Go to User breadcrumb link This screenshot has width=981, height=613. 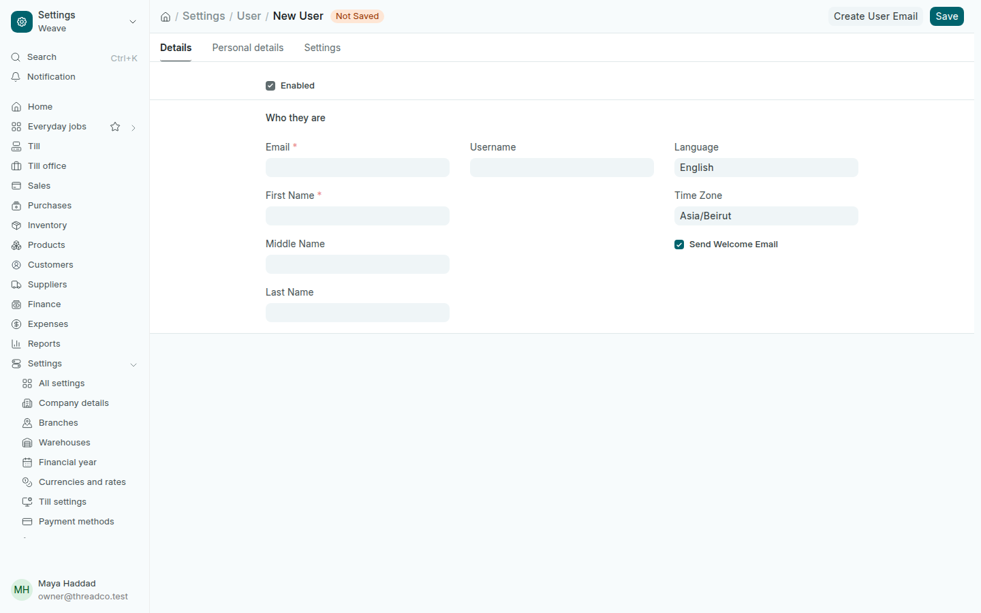[249, 16]
